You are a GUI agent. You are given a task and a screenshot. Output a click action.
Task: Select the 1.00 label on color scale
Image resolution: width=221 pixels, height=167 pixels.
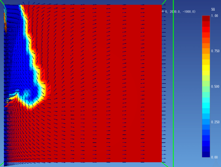(214, 16)
